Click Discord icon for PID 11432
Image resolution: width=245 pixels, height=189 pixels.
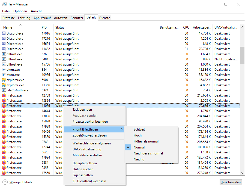coord(4,49)
